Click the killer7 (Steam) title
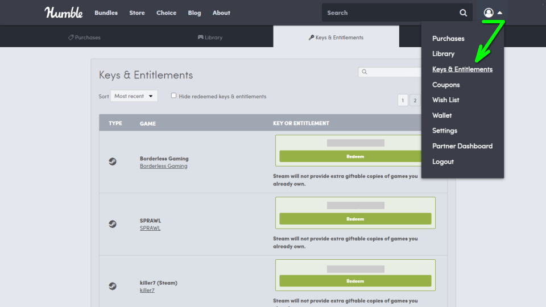 (x=159, y=283)
